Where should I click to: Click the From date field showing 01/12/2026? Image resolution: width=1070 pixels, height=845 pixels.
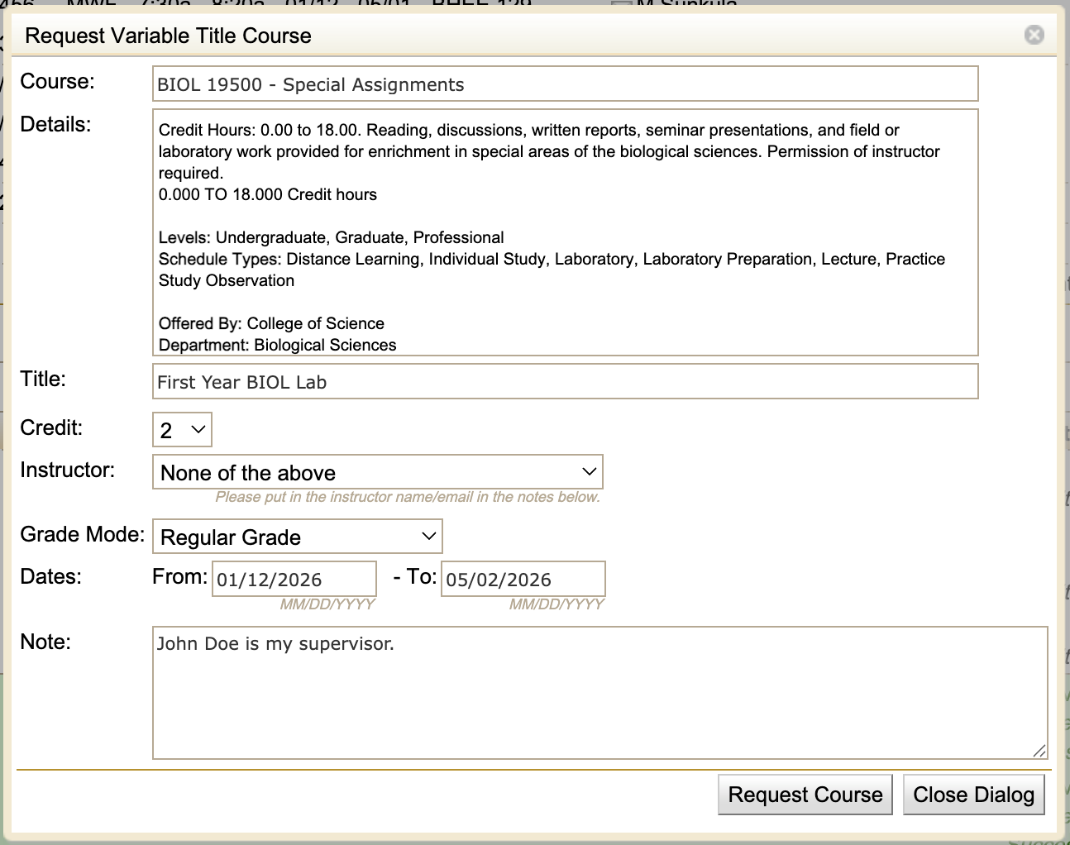tap(293, 579)
